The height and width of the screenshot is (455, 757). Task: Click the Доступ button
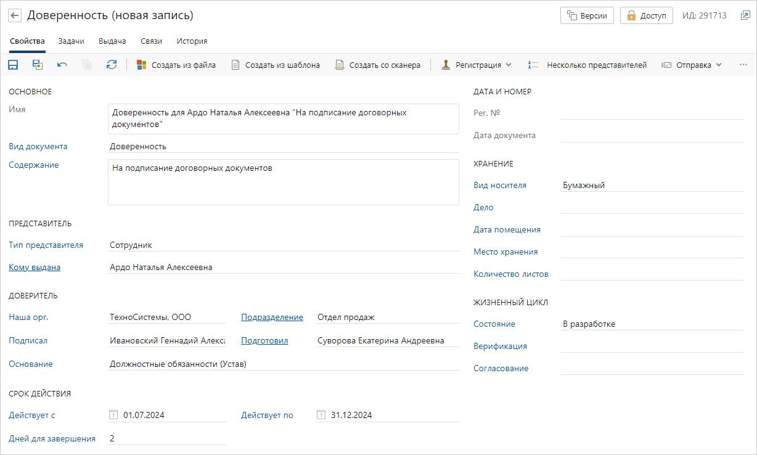(x=646, y=15)
